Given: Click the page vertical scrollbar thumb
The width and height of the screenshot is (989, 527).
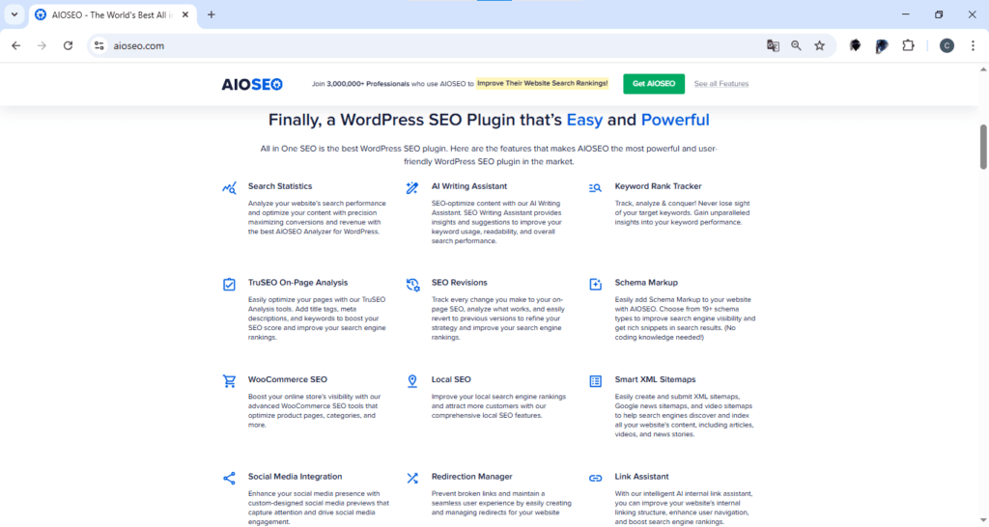Looking at the screenshot, I should pos(982,147).
